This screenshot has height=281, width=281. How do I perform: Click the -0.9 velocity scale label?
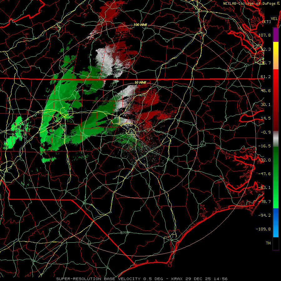266,132
